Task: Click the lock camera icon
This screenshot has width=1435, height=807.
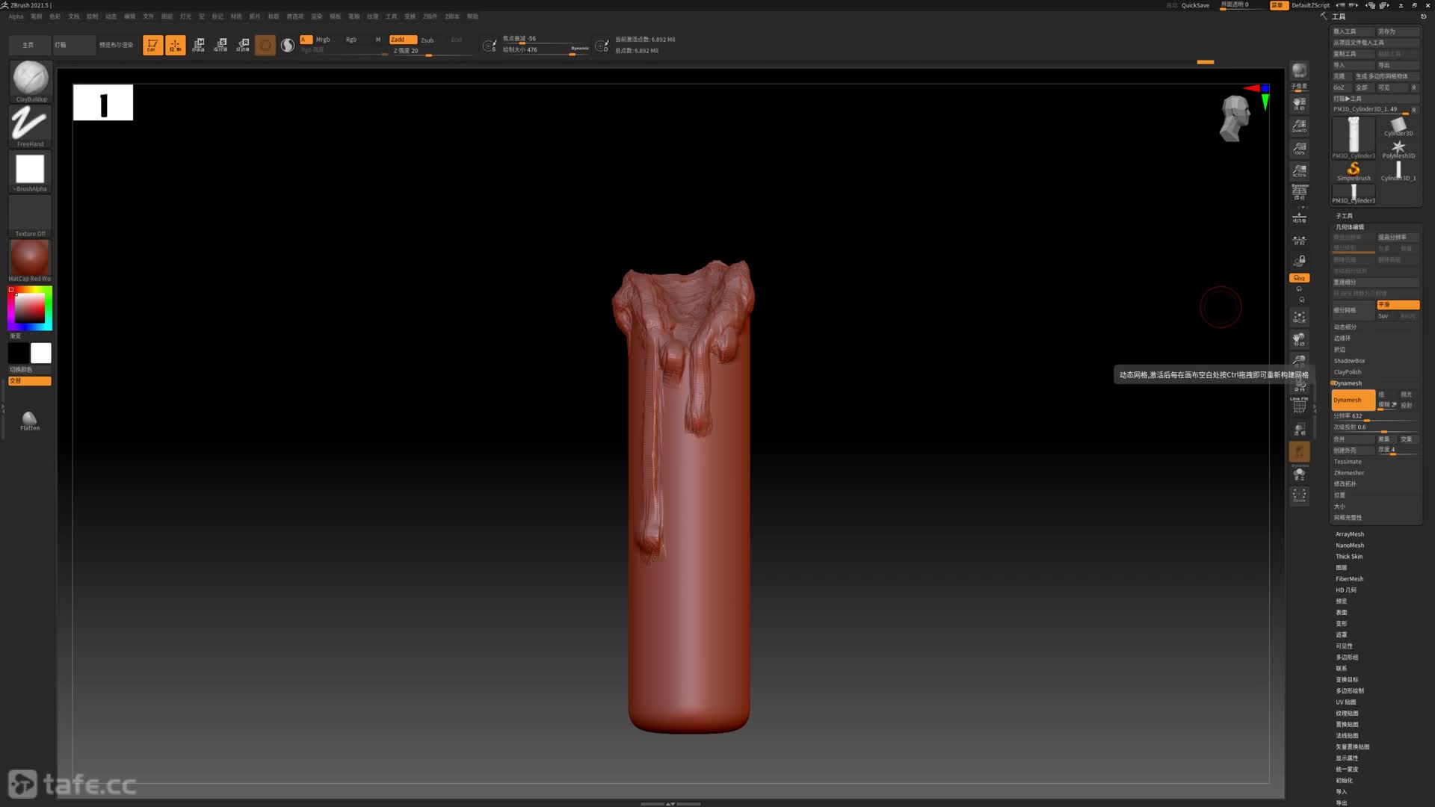Action: click(x=1299, y=261)
